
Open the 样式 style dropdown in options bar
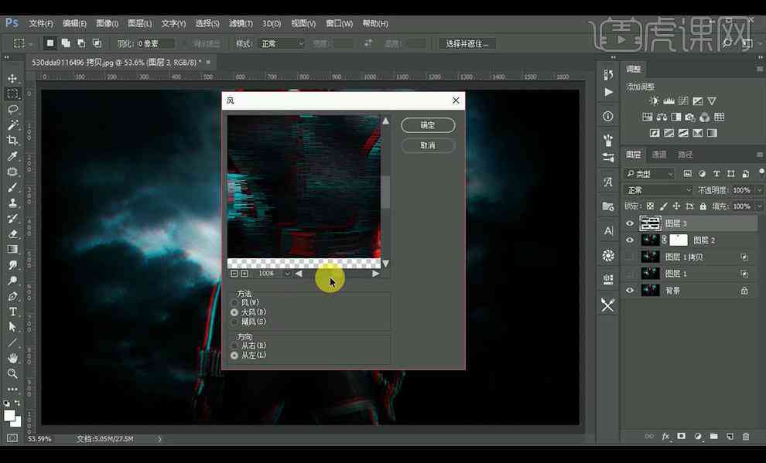(283, 43)
